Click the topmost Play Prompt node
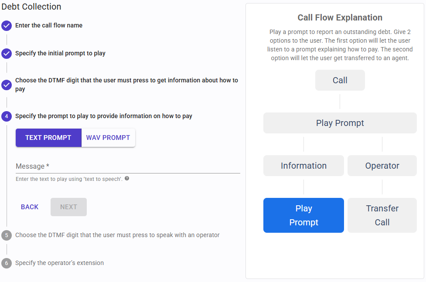The height and width of the screenshot is (282, 426). pyautogui.click(x=340, y=123)
